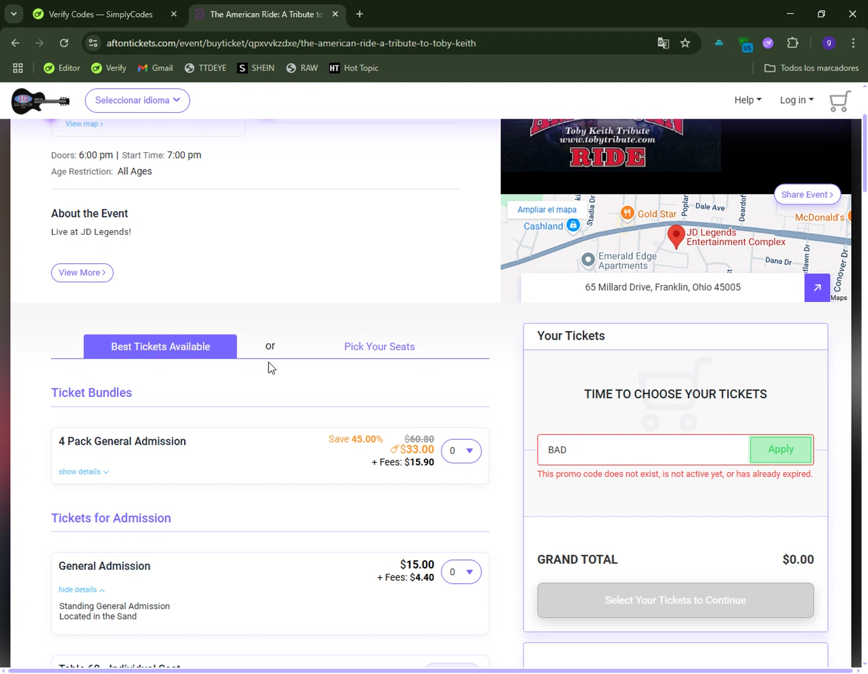This screenshot has width=868, height=674.
Task: Open Chrome's three-dot menu
Action: (x=853, y=43)
